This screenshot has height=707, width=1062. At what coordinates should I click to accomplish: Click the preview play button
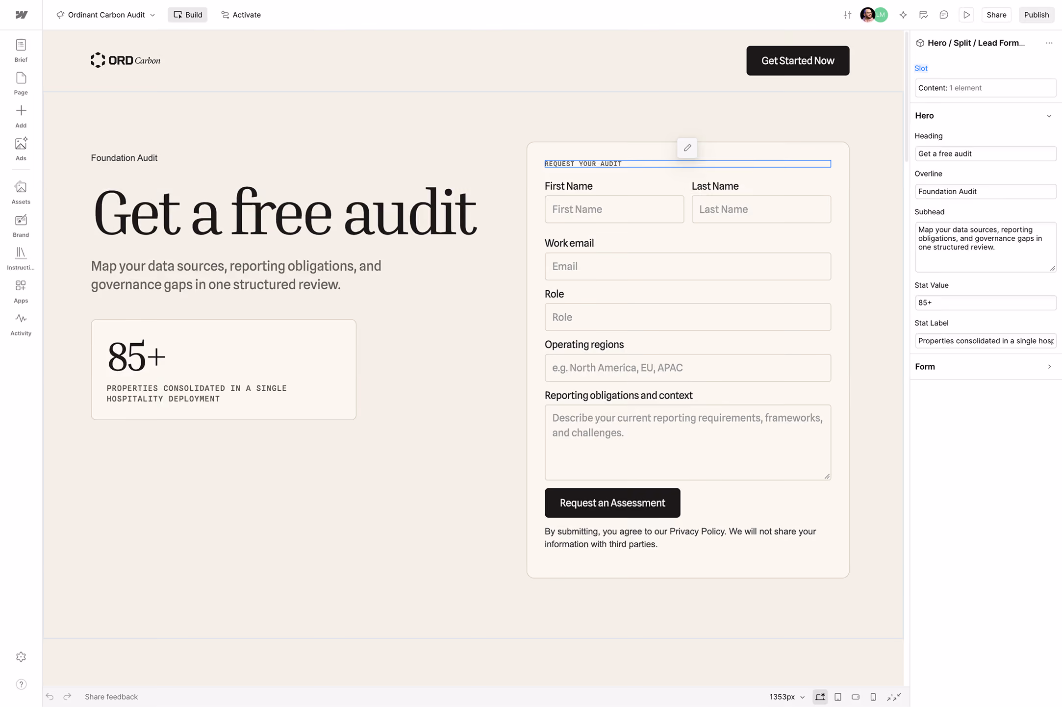[x=966, y=15]
